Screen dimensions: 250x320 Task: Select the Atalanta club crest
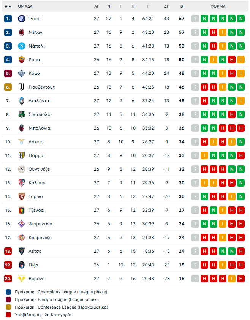point(21,101)
